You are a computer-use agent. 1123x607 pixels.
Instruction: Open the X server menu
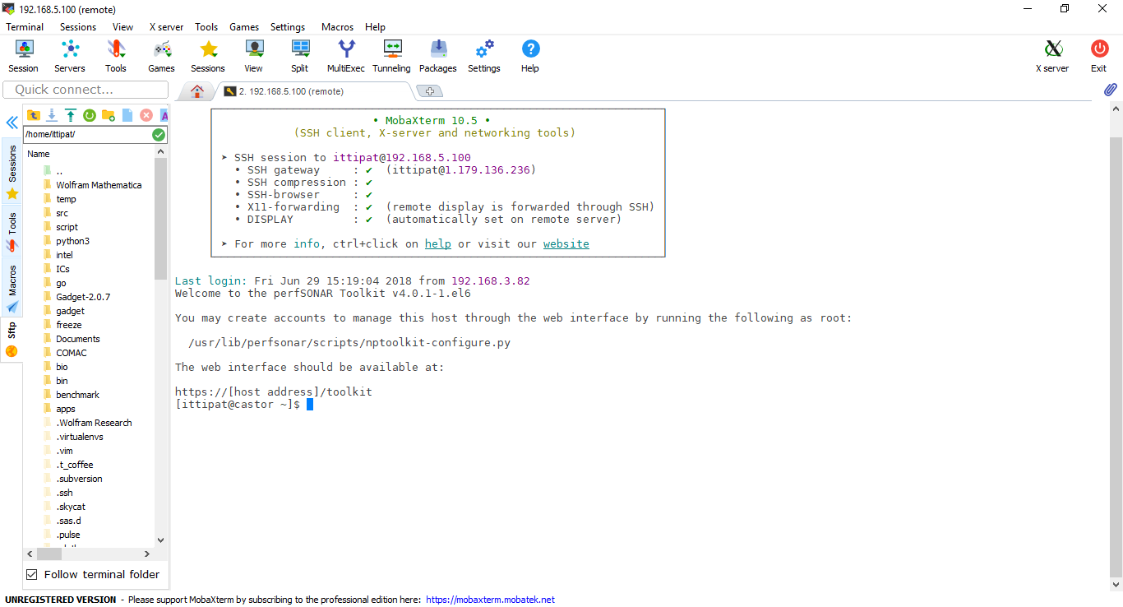point(166,27)
